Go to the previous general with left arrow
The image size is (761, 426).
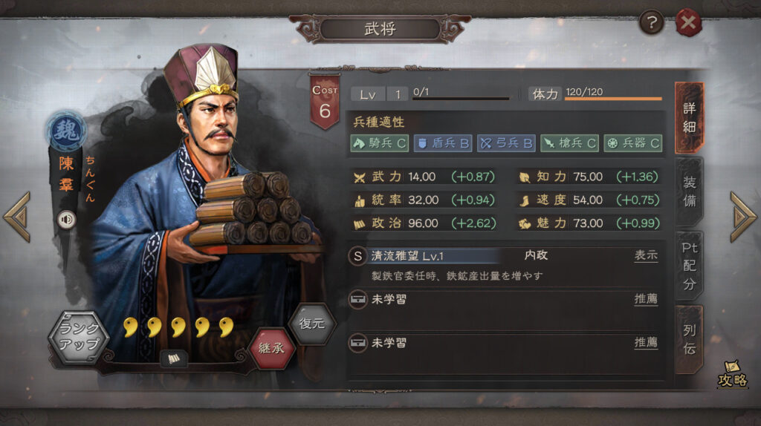click(x=18, y=217)
